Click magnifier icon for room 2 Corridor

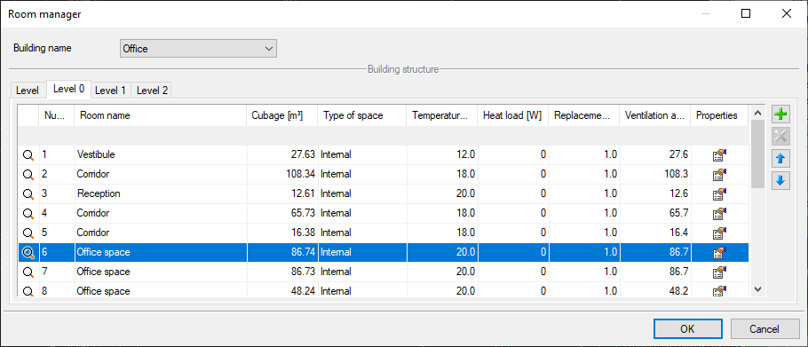click(x=28, y=175)
